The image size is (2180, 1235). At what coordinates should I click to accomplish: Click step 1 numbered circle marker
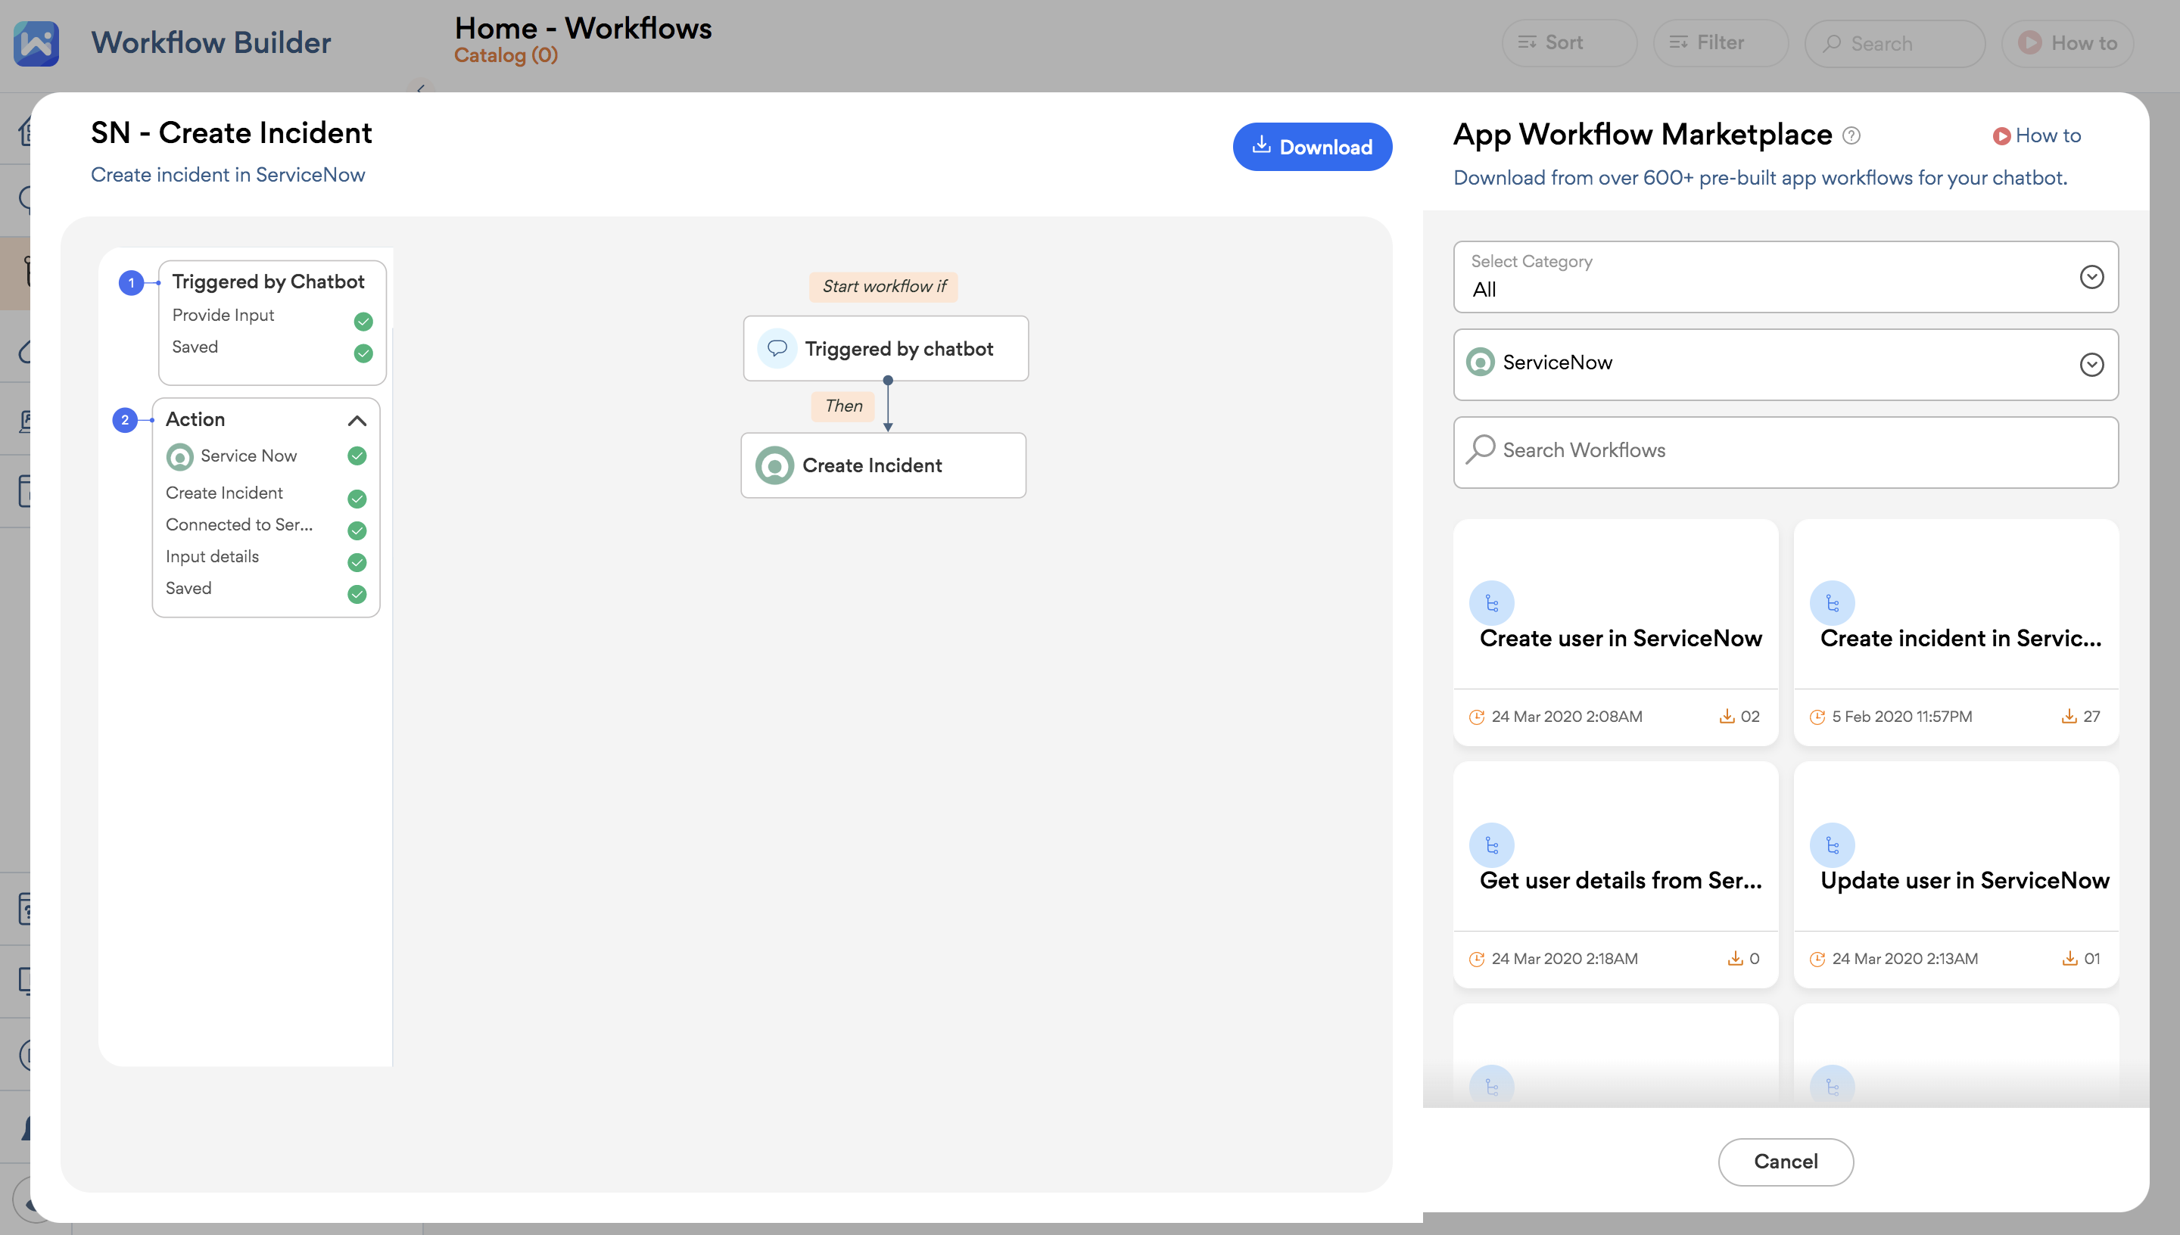[132, 282]
